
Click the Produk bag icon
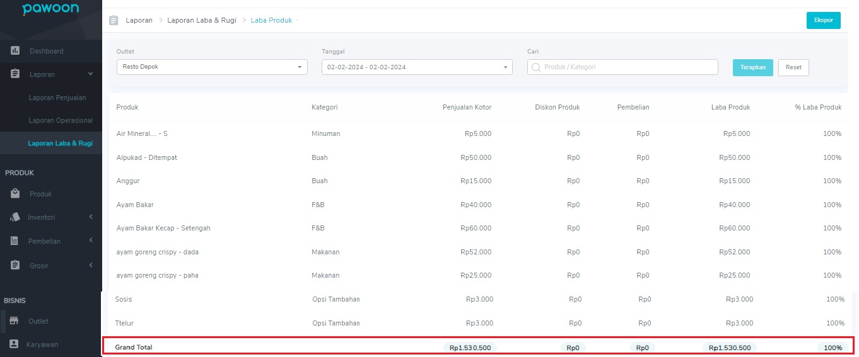click(x=15, y=194)
